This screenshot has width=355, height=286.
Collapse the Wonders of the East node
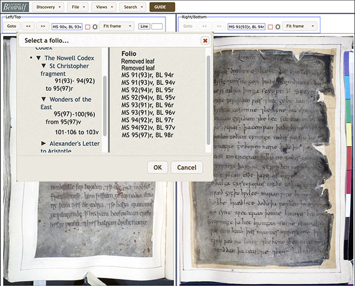click(x=44, y=99)
